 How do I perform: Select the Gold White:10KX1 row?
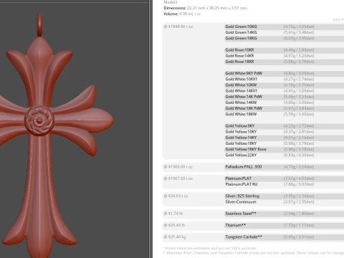pos(285,79)
